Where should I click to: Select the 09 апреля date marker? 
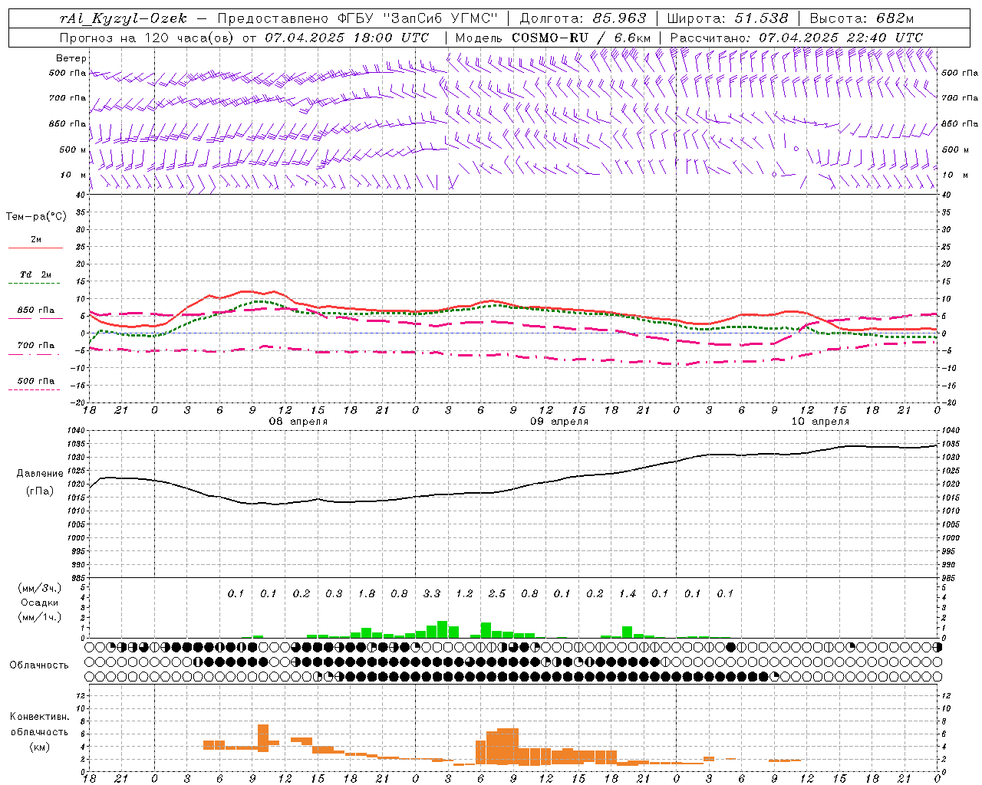pos(559,422)
